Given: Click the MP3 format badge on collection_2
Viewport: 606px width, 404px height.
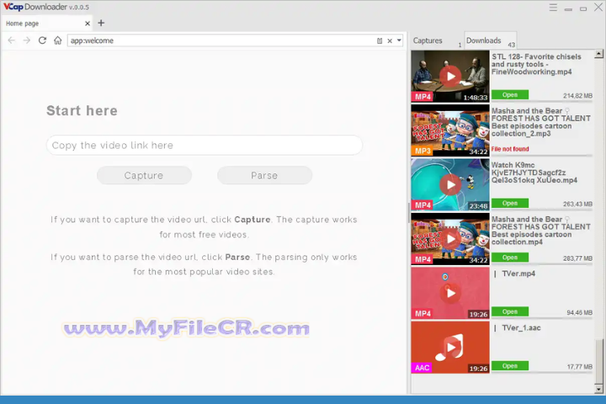Looking at the screenshot, I should point(423,151).
